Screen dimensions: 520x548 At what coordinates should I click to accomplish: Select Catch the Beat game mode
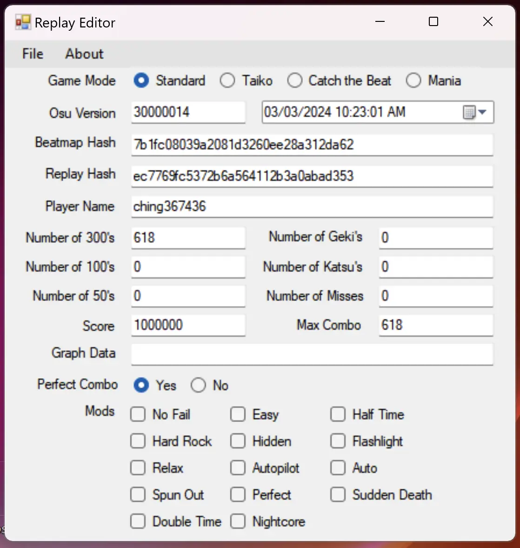294,80
